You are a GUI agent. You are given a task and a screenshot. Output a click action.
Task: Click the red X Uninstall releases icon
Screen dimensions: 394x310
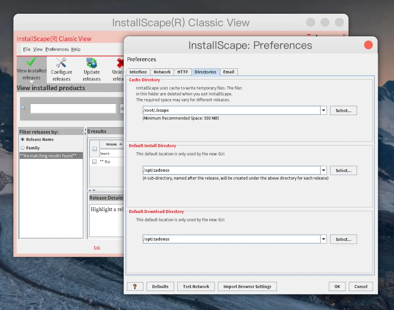coord(120,63)
